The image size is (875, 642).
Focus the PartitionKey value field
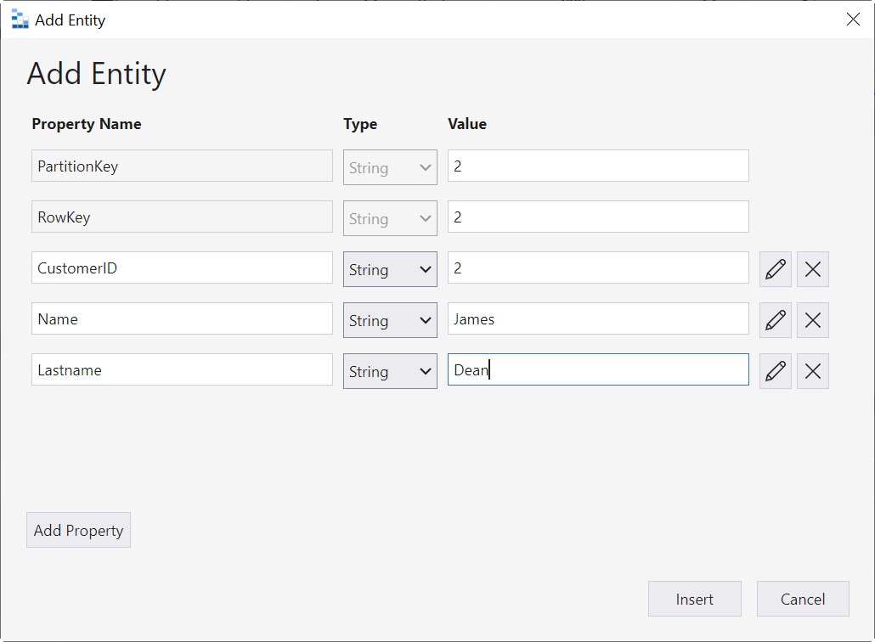pyautogui.click(x=598, y=166)
